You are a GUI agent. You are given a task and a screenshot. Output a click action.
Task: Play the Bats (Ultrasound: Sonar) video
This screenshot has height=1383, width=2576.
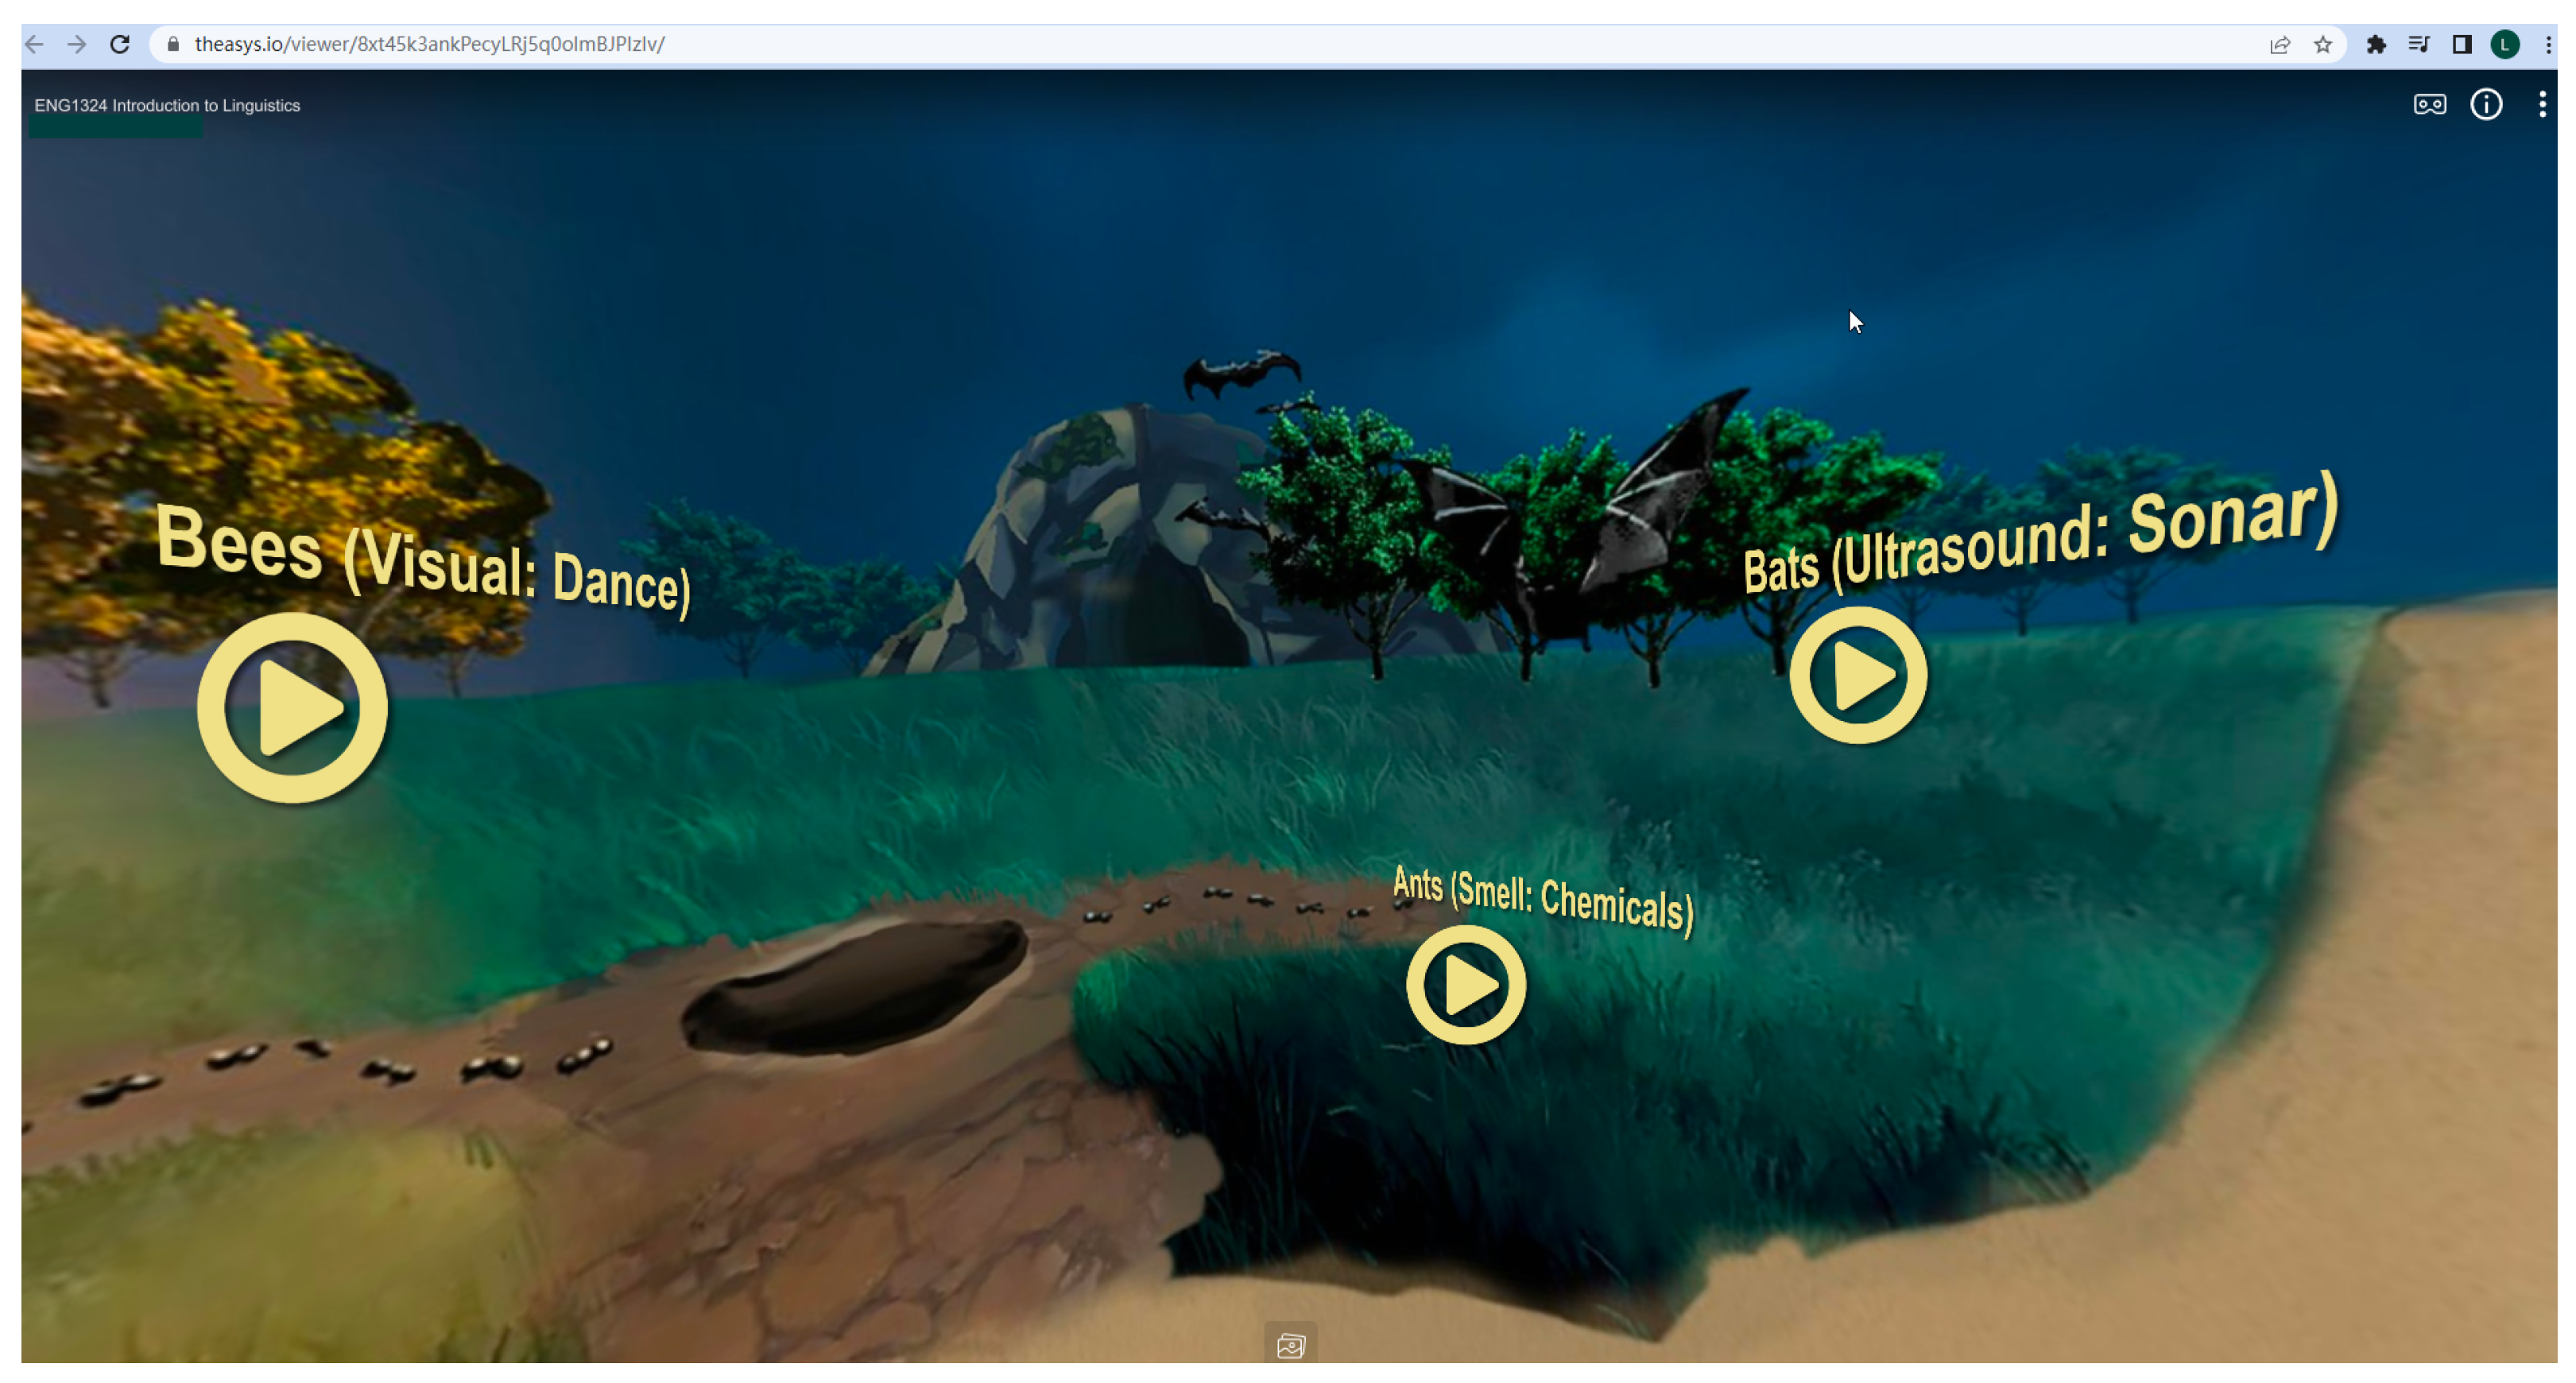point(1858,675)
